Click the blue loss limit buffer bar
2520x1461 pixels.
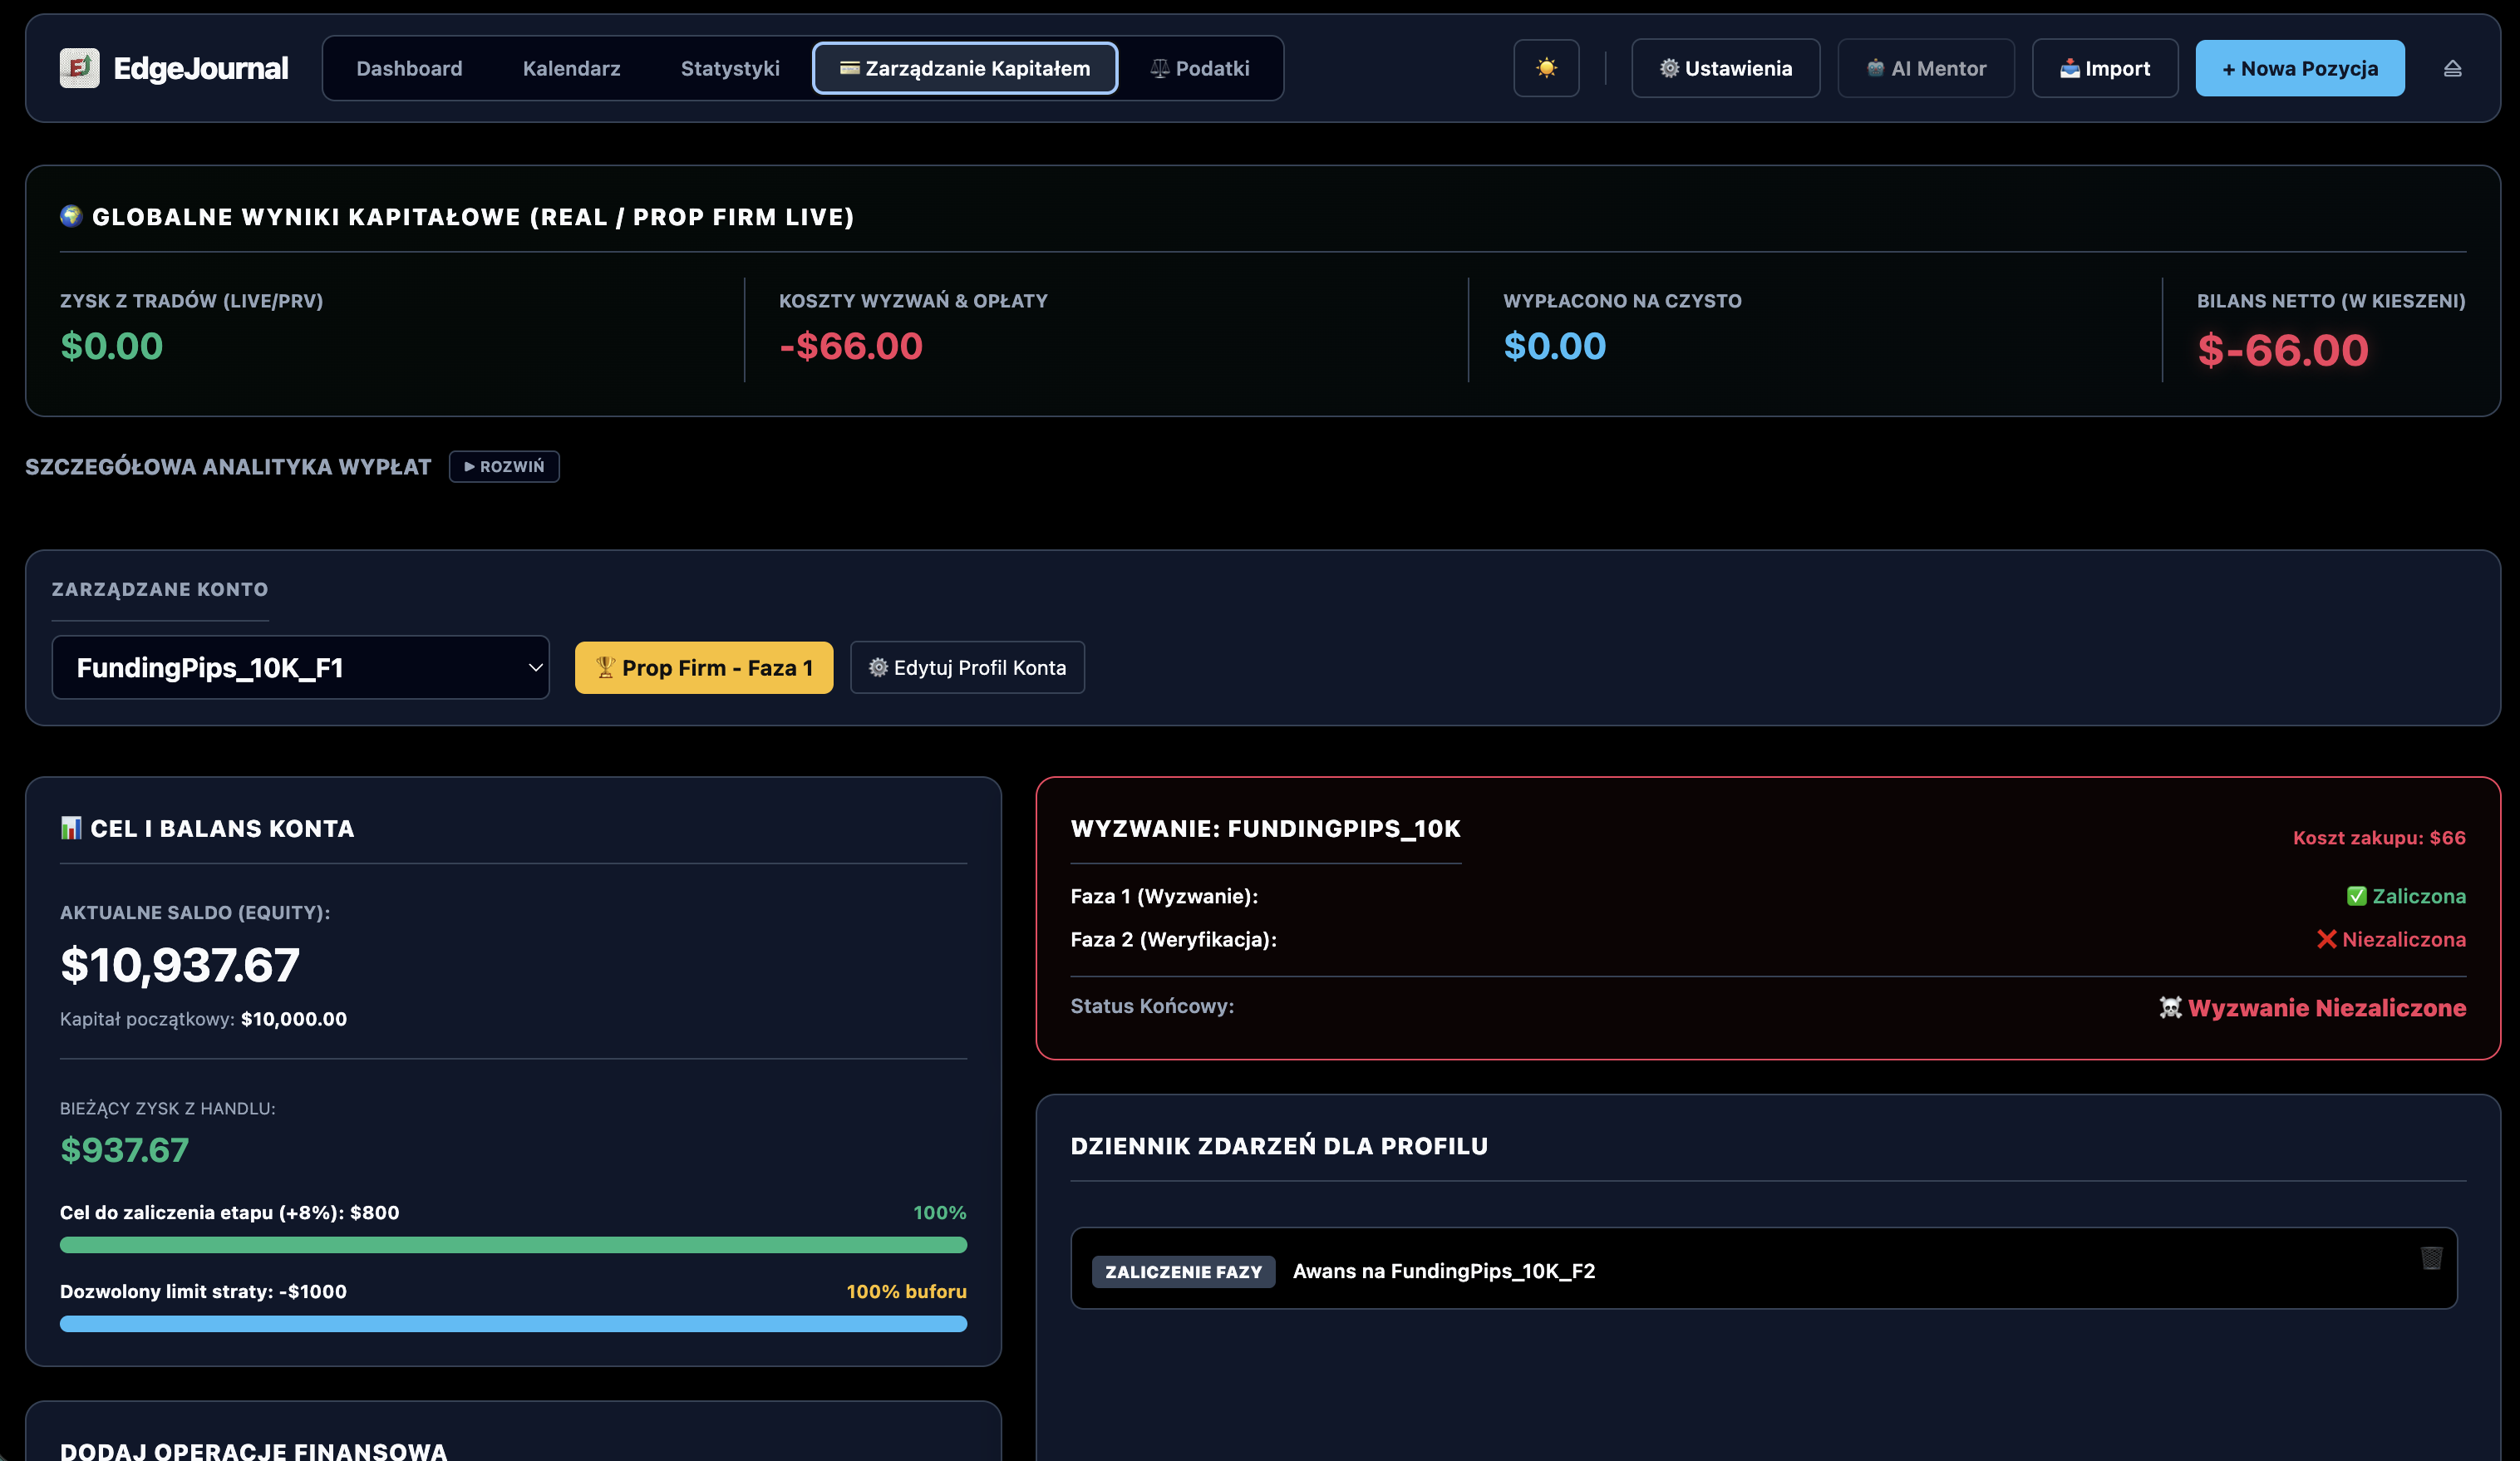point(513,1324)
